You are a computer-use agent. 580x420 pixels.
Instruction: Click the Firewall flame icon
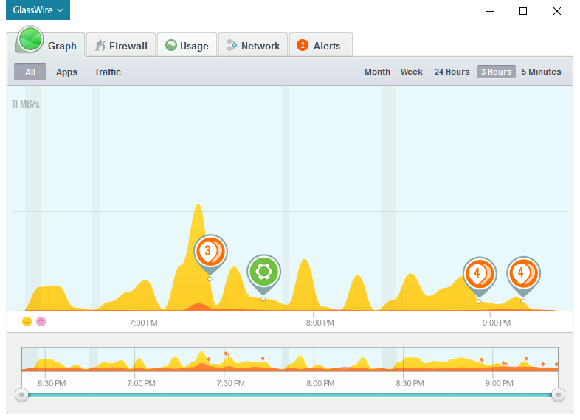click(x=100, y=46)
